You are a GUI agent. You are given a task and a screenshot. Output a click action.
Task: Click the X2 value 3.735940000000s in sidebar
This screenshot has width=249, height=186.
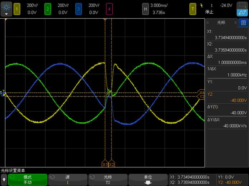click(231, 50)
